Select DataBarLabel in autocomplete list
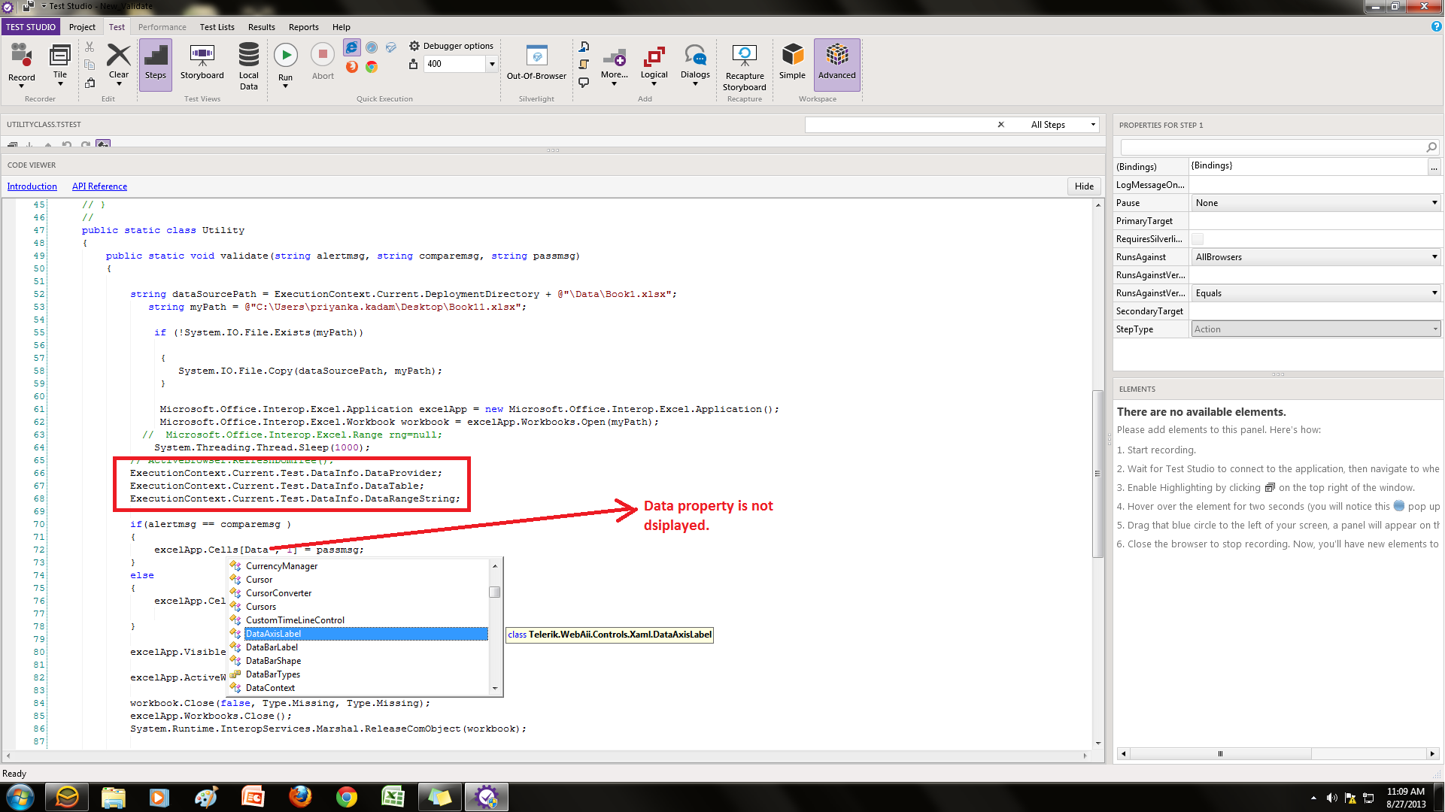Screen dimensions: 1445x812 (x=272, y=647)
